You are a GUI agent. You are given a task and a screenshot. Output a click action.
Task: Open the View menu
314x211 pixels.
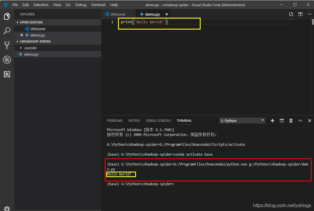pyautogui.click(x=57, y=5)
